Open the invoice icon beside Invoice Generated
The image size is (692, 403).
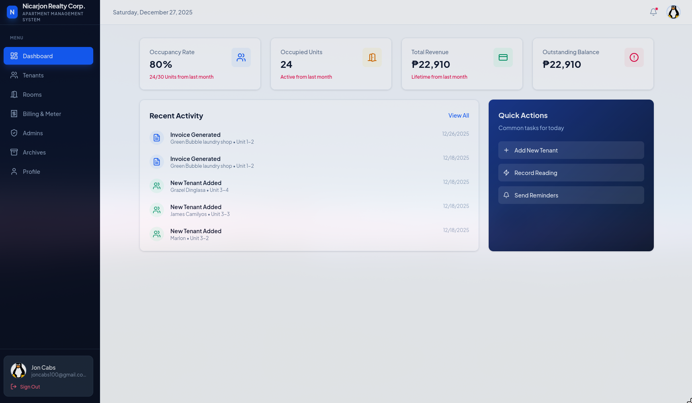pyautogui.click(x=157, y=137)
